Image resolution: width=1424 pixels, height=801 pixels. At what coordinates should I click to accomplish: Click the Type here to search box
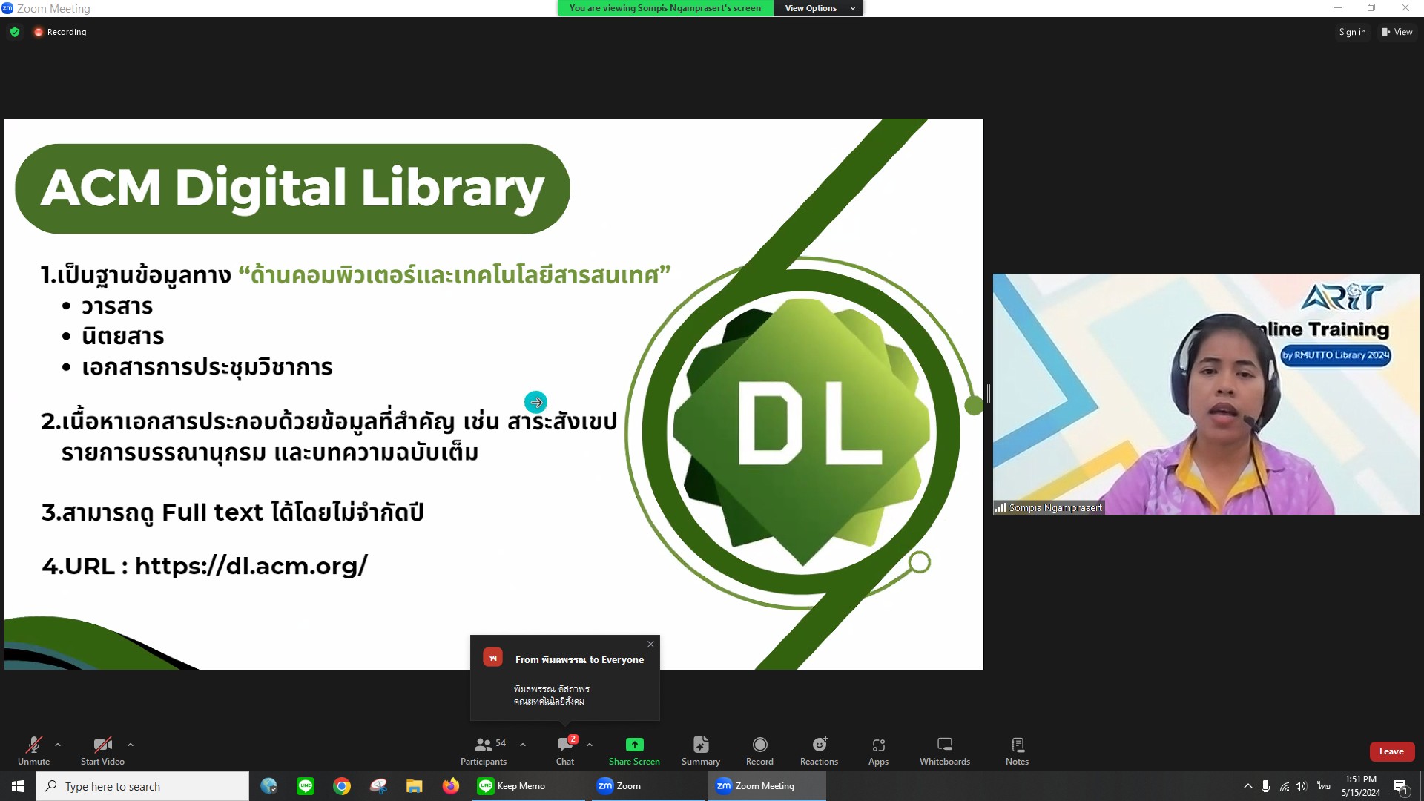point(142,786)
